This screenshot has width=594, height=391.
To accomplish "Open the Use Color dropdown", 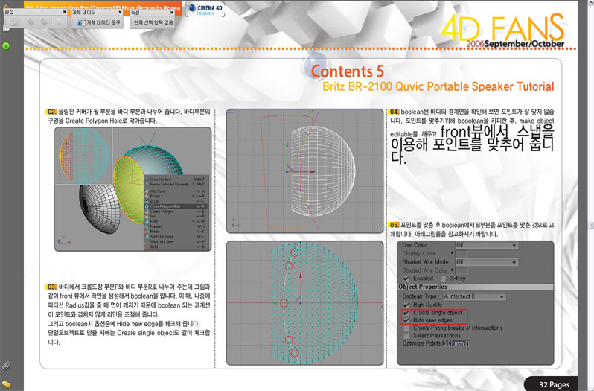I will [486, 245].
